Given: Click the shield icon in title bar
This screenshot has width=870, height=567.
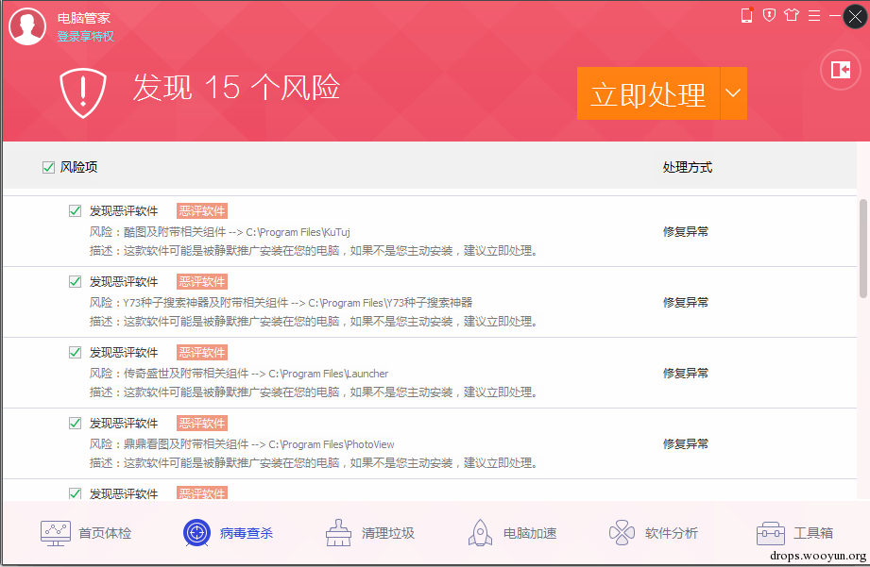Looking at the screenshot, I should pos(769,15).
